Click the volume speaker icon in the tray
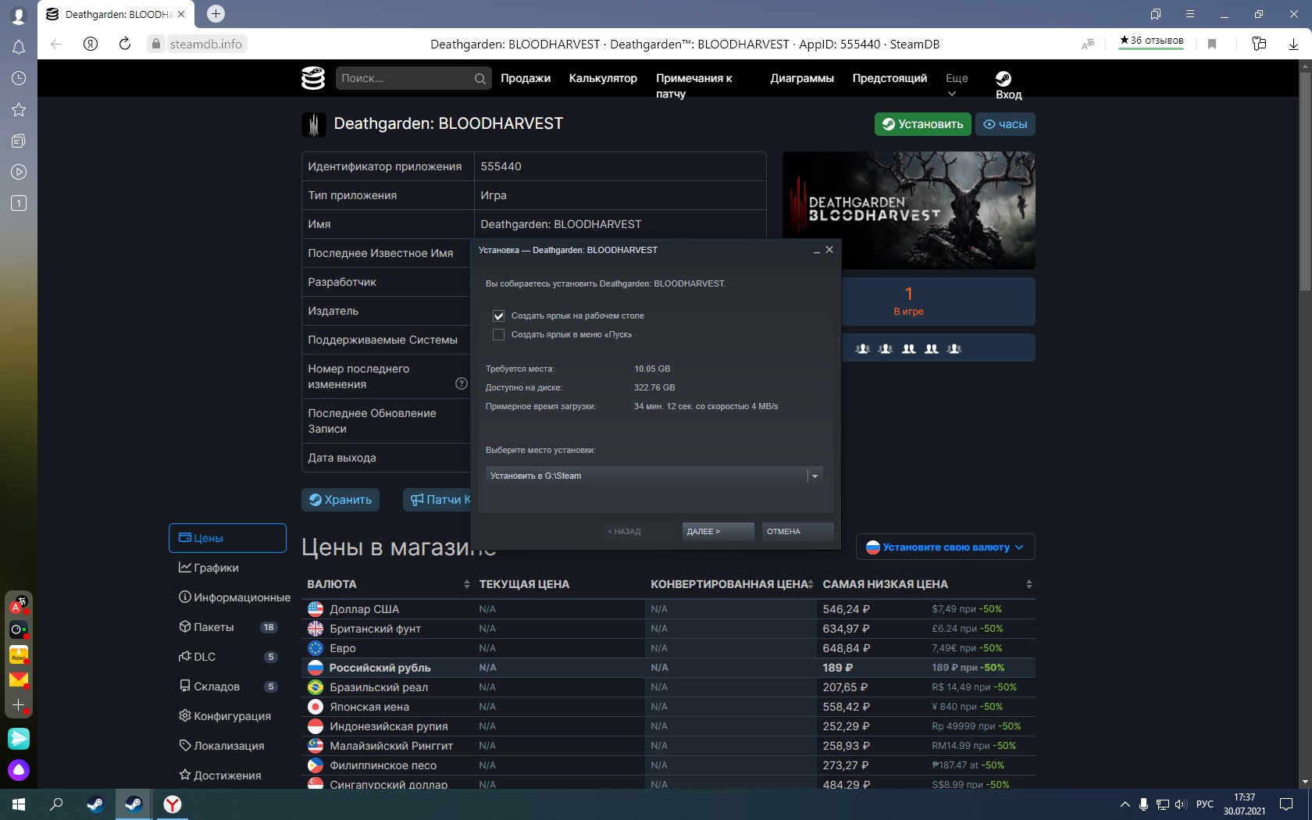 (1181, 804)
